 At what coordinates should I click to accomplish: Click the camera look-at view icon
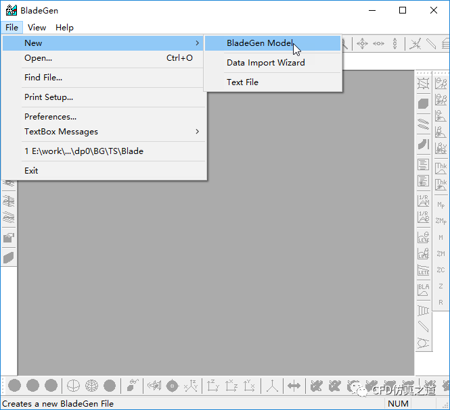point(154,386)
